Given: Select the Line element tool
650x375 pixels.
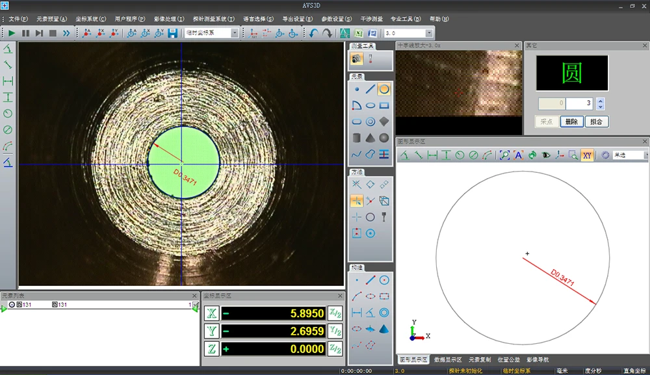Looking at the screenshot, I should 370,89.
